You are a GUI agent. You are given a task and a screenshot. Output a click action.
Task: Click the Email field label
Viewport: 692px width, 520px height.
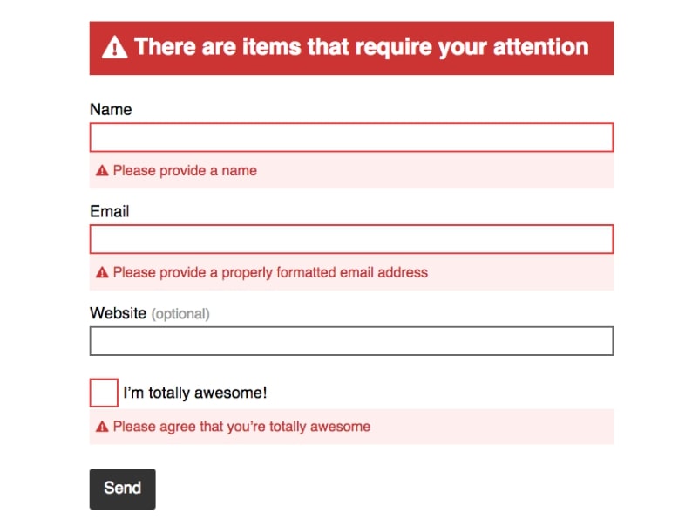110,212
